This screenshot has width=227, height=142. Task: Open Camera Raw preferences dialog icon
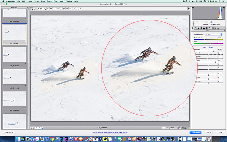[x=70, y=9]
